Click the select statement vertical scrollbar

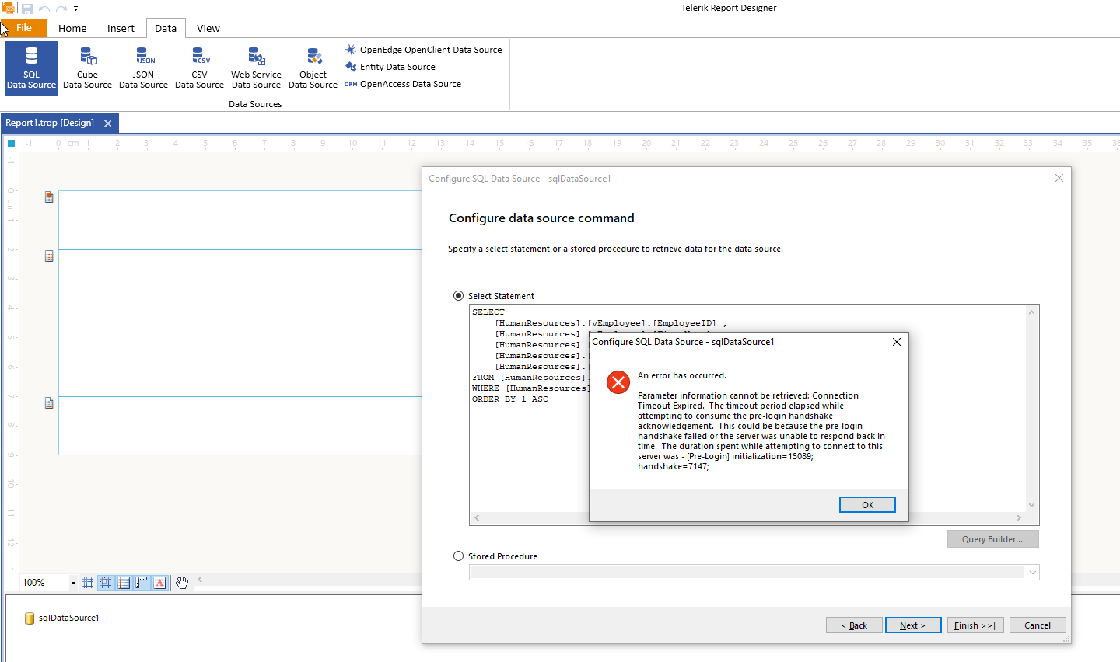pos(1032,408)
